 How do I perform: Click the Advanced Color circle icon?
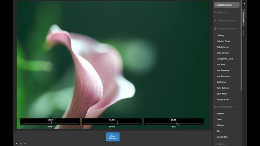(x=215, y=29)
